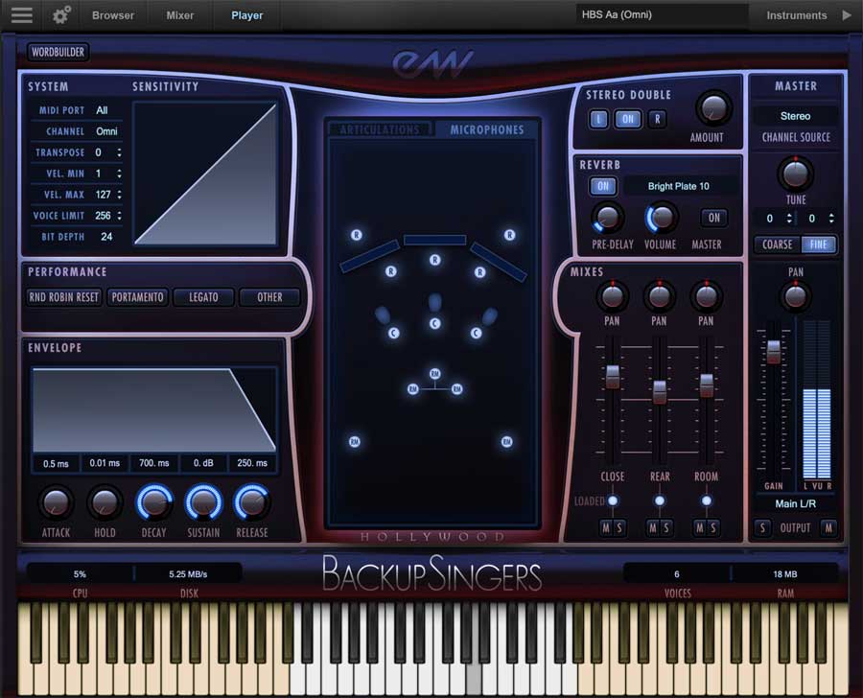
Task: Switch to the Mixer tab
Action: pos(180,15)
